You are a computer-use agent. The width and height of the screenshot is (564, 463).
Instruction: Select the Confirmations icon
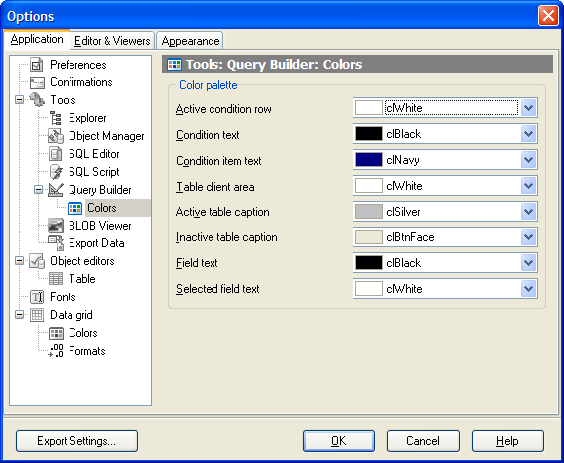(x=37, y=82)
